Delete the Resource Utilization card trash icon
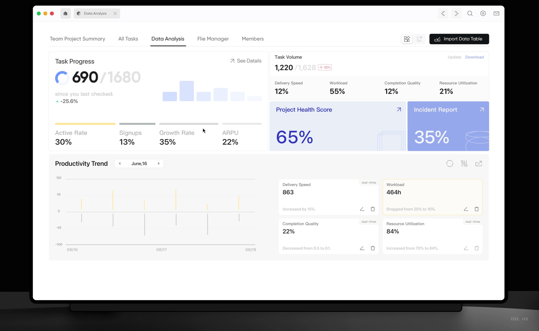The image size is (539, 331). (477, 248)
